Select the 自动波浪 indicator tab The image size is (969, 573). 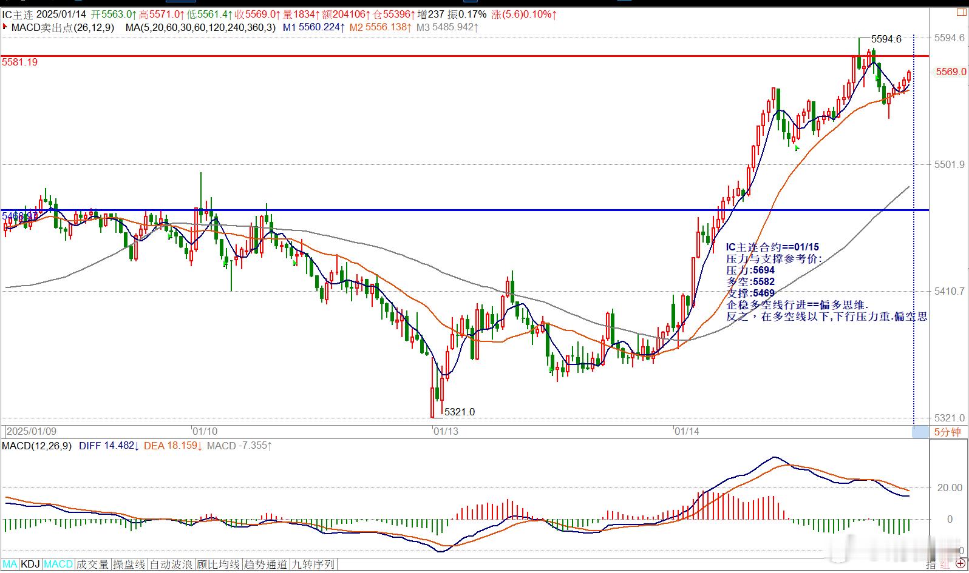pyautogui.click(x=171, y=565)
